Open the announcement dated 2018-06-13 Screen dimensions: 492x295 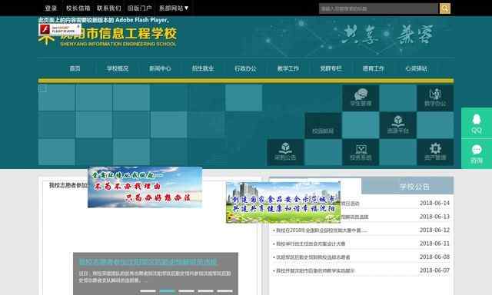[361, 217]
